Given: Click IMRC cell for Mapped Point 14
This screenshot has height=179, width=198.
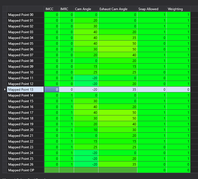Looking at the screenshot, I should [x=66, y=95].
